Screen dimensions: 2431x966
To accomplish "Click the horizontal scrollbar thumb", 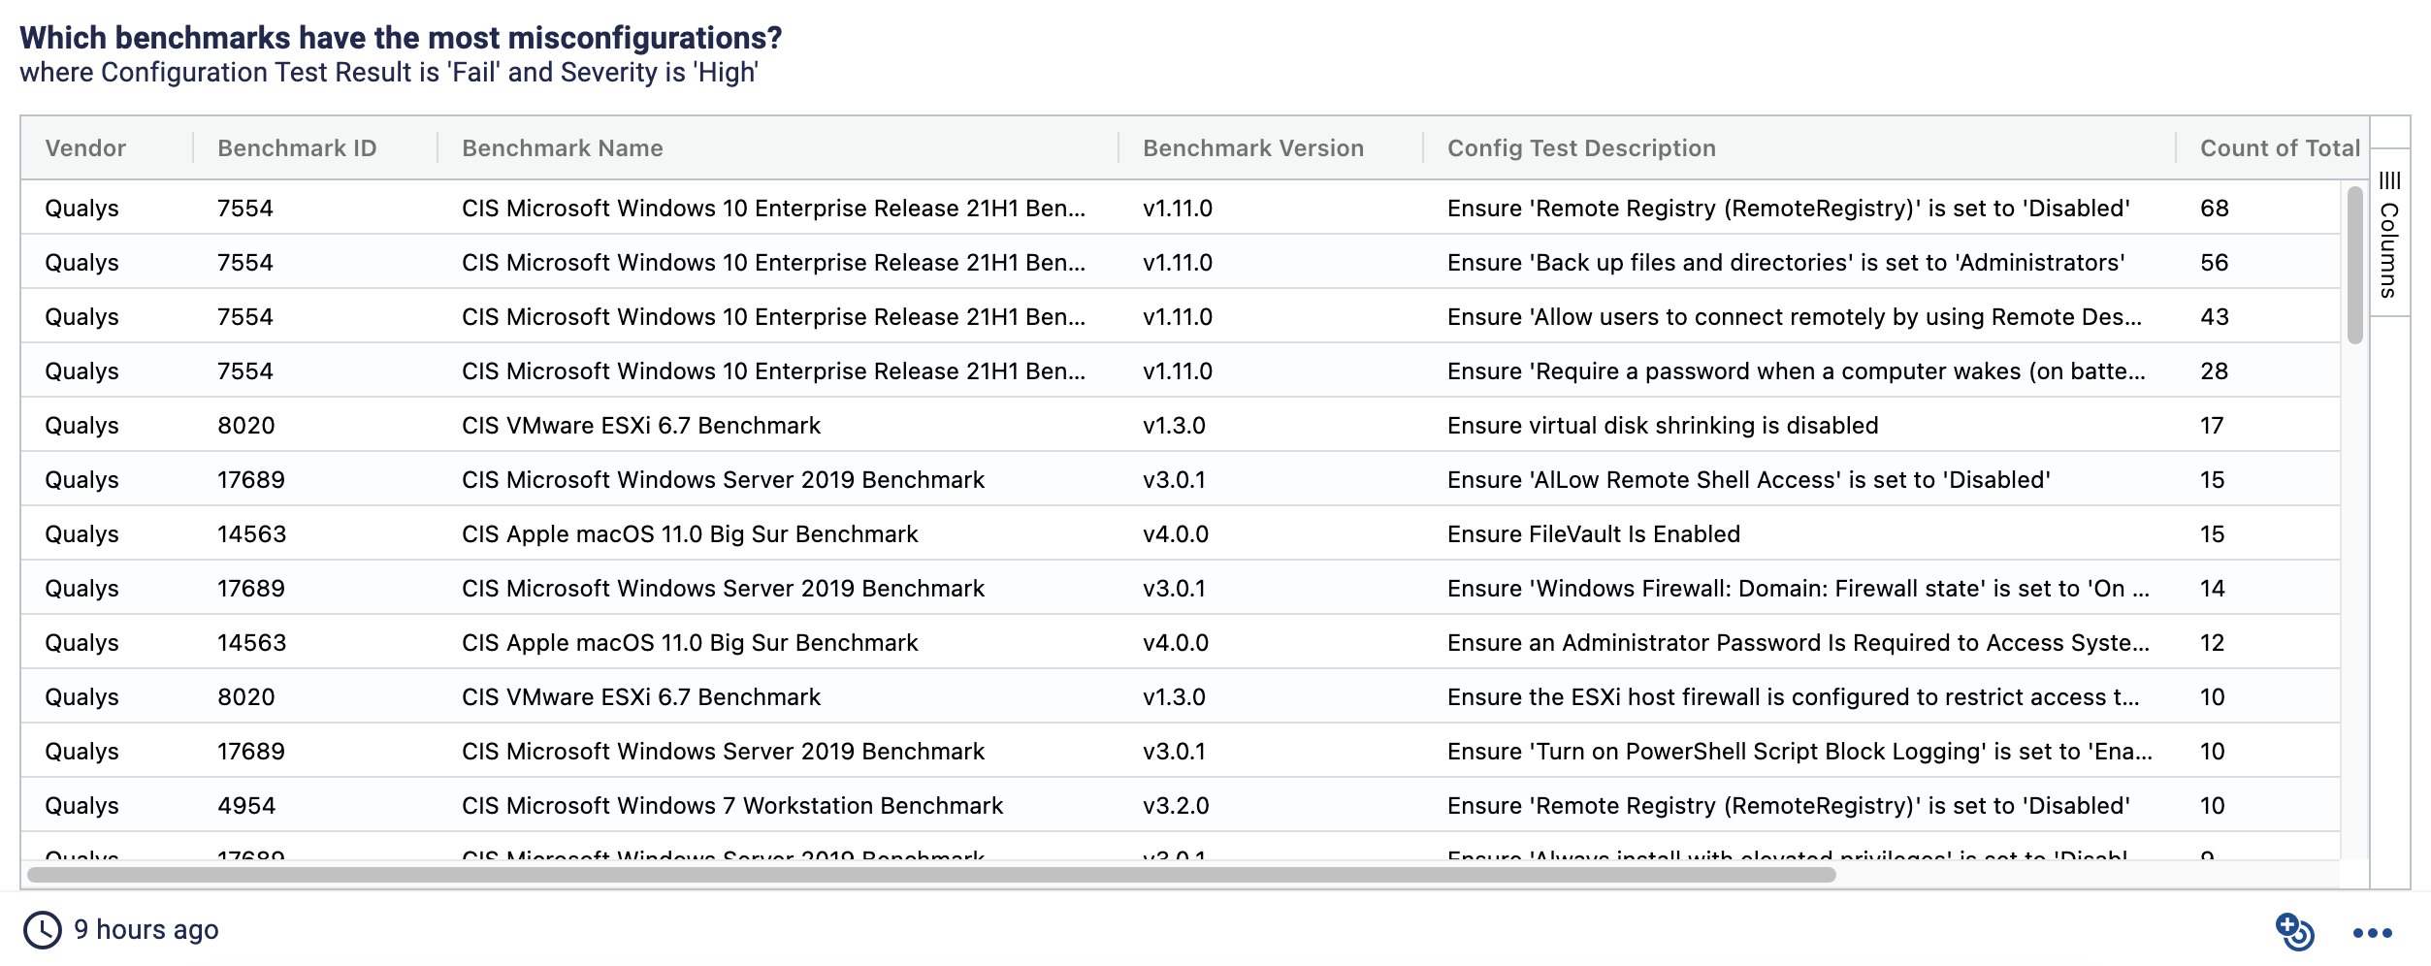I will [931, 875].
